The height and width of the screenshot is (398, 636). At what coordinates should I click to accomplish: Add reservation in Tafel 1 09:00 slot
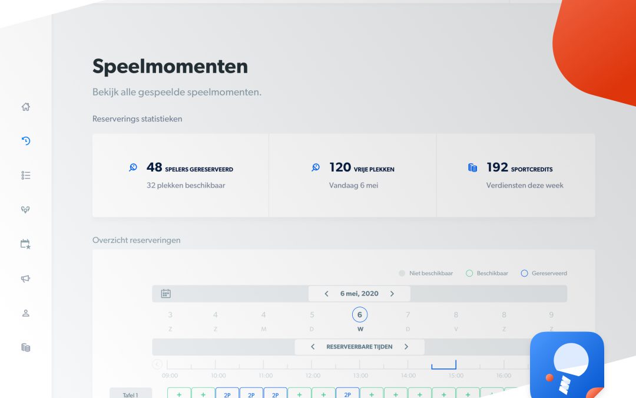(179, 394)
